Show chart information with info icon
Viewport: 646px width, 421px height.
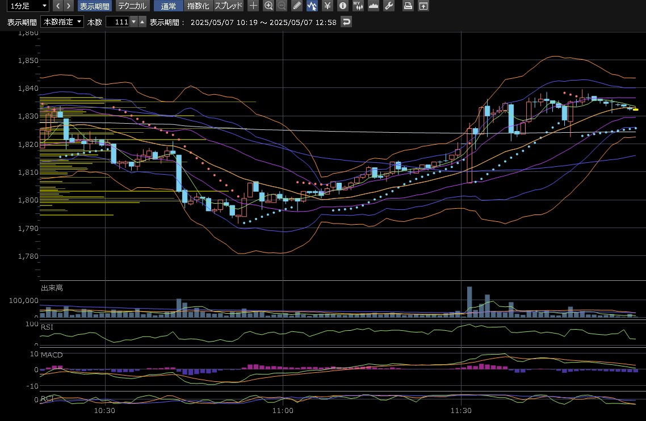pyautogui.click(x=343, y=6)
